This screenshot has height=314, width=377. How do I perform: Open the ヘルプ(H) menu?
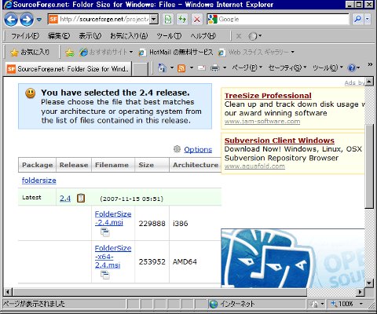pos(203,36)
